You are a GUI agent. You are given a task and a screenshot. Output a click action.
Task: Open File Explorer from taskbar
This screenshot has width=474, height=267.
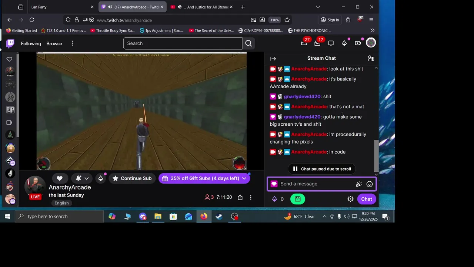[158, 216]
